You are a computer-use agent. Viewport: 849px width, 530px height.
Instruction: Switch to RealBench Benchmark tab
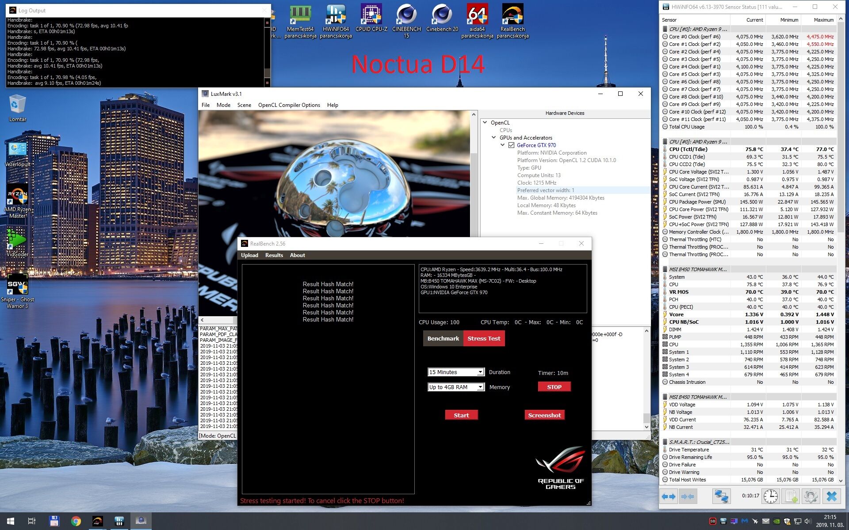coord(443,338)
